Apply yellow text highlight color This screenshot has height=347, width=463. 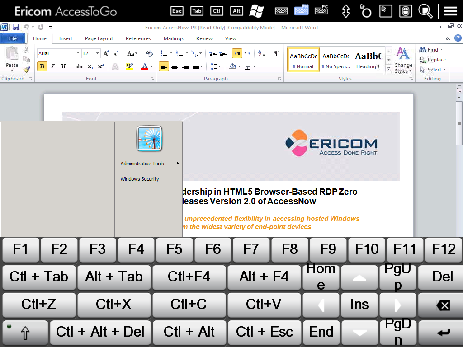click(129, 66)
